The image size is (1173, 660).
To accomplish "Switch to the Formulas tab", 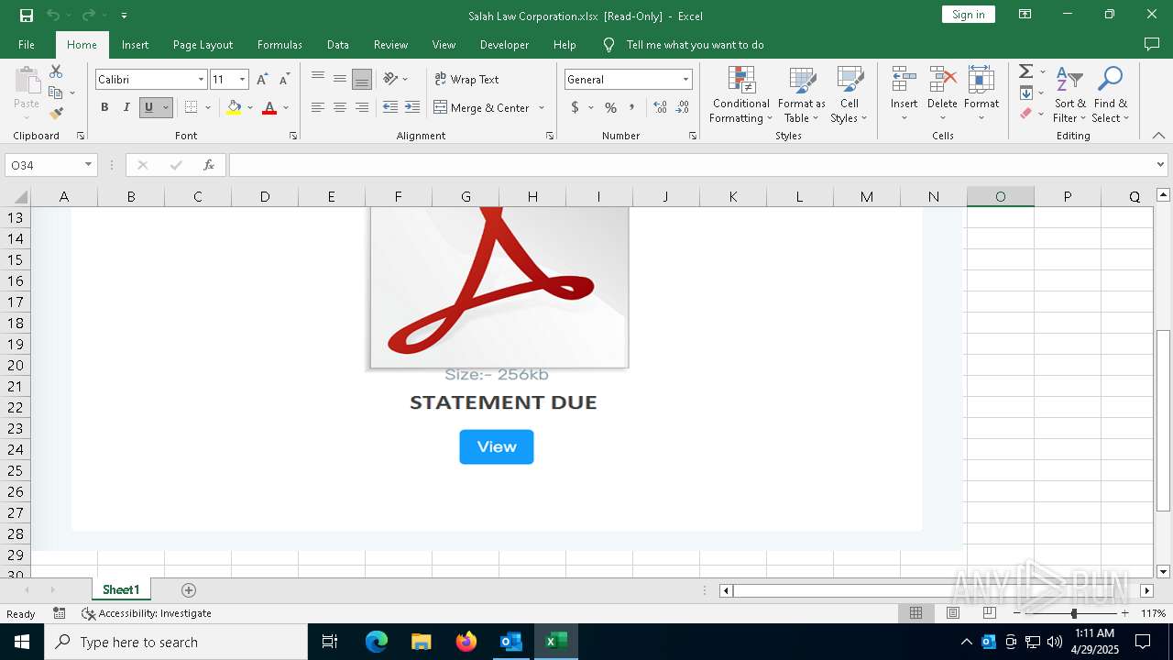I will 280,44.
